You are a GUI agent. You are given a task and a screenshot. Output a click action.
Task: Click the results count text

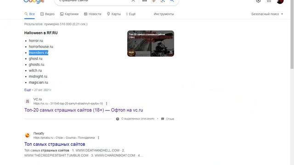(x=56, y=24)
